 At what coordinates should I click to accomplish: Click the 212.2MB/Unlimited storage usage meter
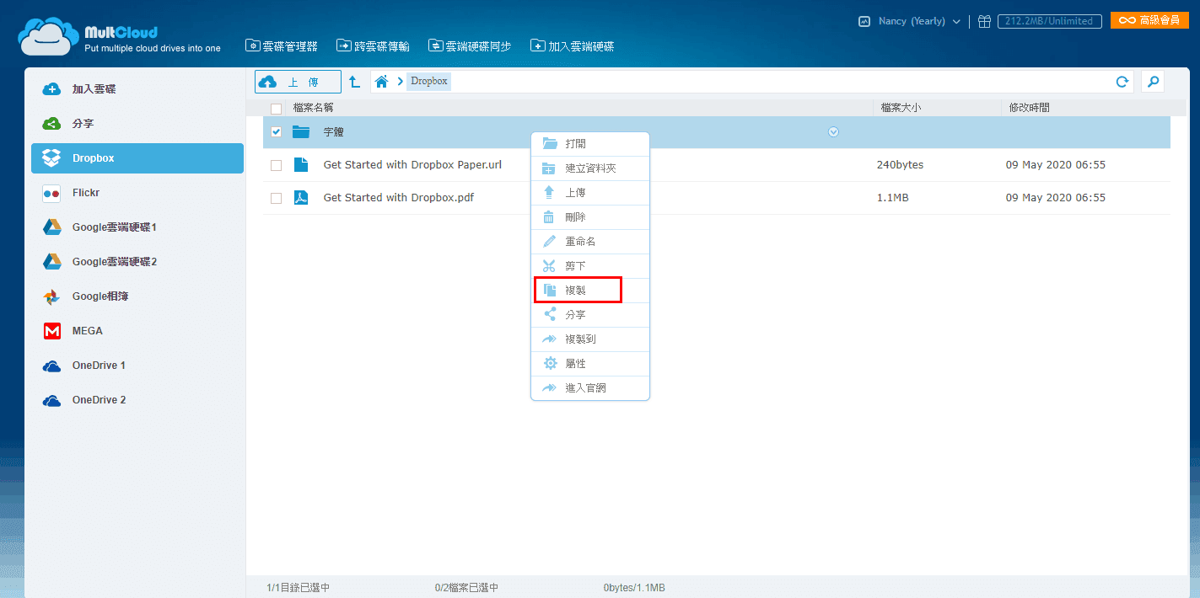1049,21
